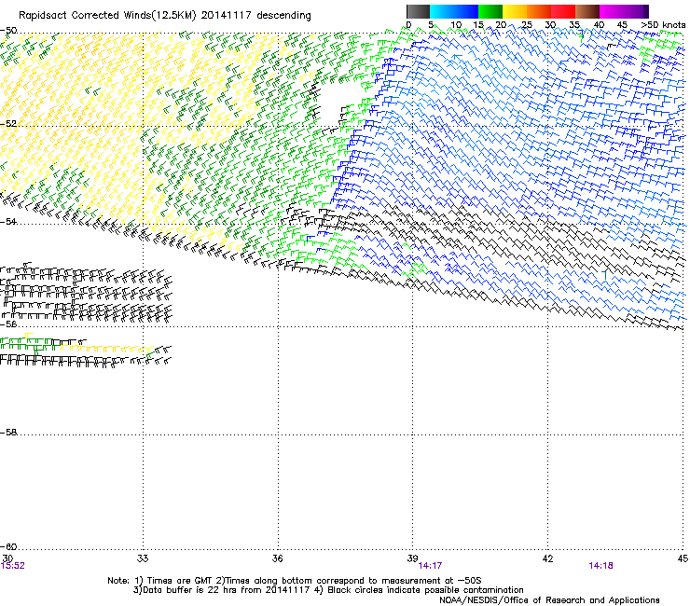Click the '39' longitude axis label
This screenshot has height=606, width=690.
coord(412,558)
